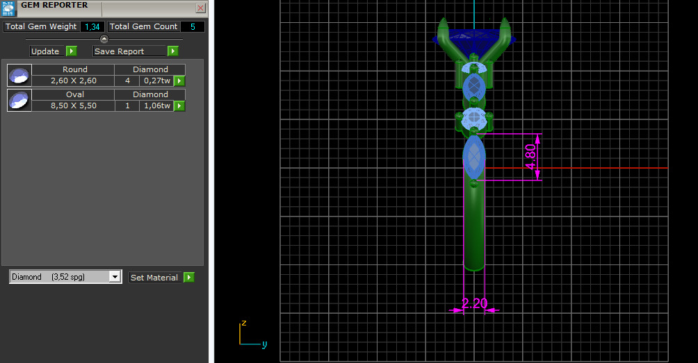Click the Gem Reporter panel icon
Screen dimensions: 698x363
(x=8, y=8)
